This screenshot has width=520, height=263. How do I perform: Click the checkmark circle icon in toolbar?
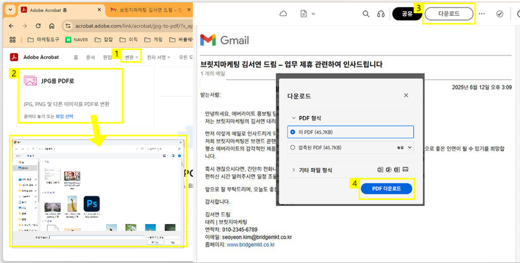(x=499, y=14)
